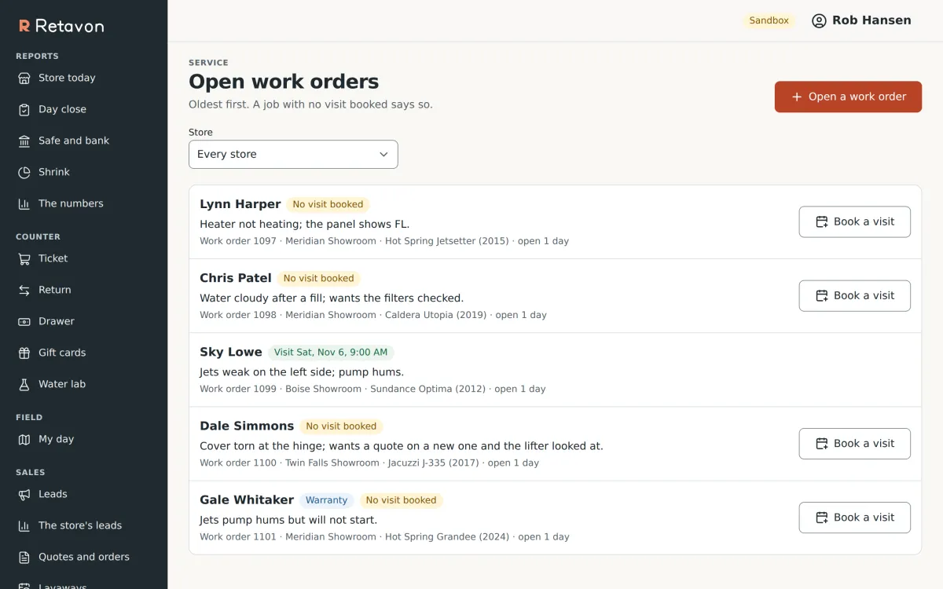
Task: Click the Sandbox badge
Action: [769, 20]
